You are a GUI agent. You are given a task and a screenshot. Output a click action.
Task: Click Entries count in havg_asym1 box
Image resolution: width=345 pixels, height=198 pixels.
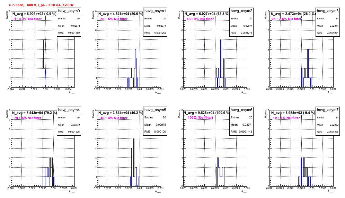point(165,19)
